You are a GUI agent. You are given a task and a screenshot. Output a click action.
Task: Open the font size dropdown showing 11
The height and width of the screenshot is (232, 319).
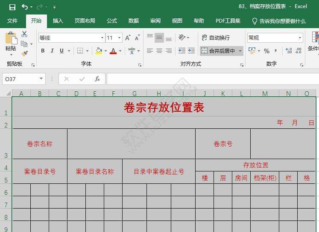click(119, 38)
